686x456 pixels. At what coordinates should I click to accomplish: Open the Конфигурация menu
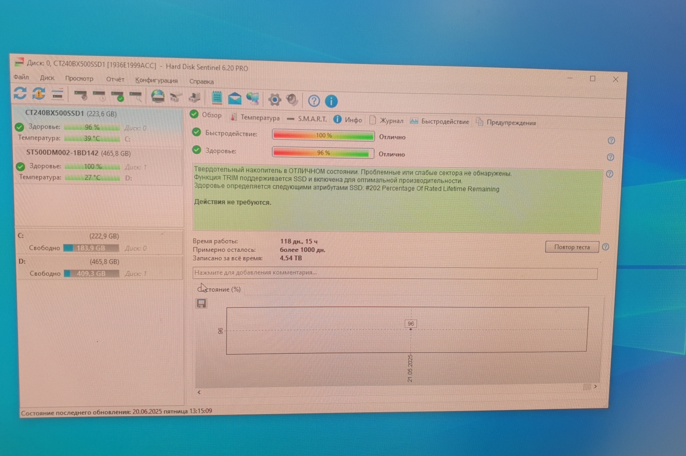coord(156,80)
